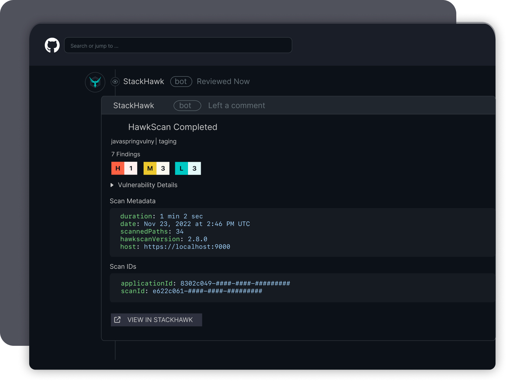Viewport: 508px width, 382px height.
Task: Click the 7 Findings label
Action: [126, 154]
